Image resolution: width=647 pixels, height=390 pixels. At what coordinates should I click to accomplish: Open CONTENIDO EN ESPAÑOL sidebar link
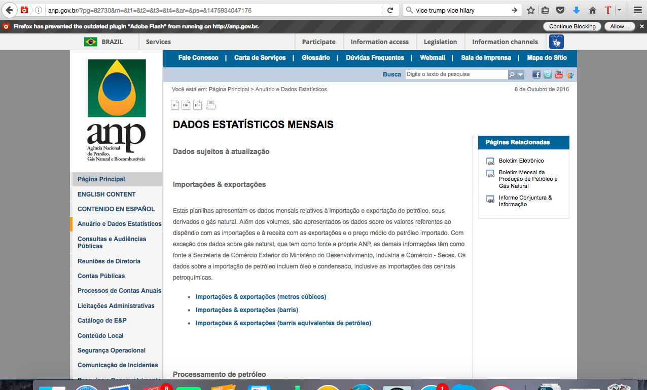tap(116, 209)
